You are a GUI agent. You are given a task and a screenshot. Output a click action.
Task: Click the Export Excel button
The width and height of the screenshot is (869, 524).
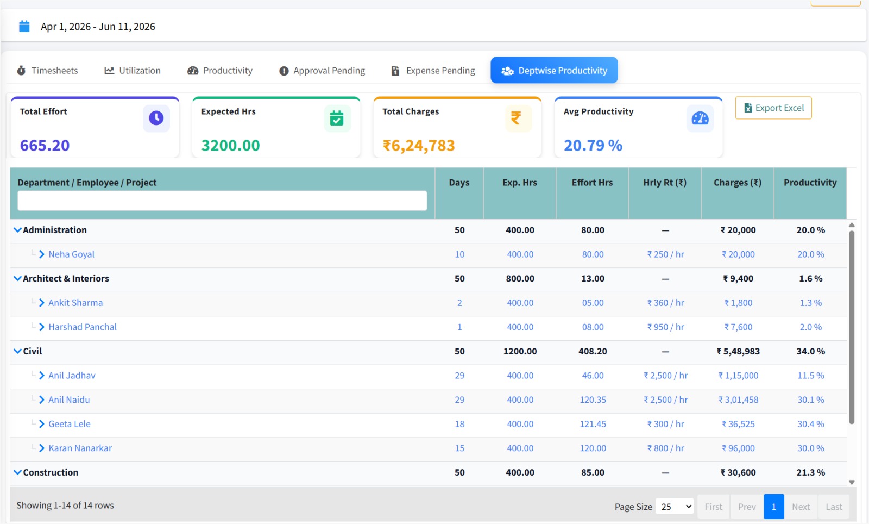[773, 108]
